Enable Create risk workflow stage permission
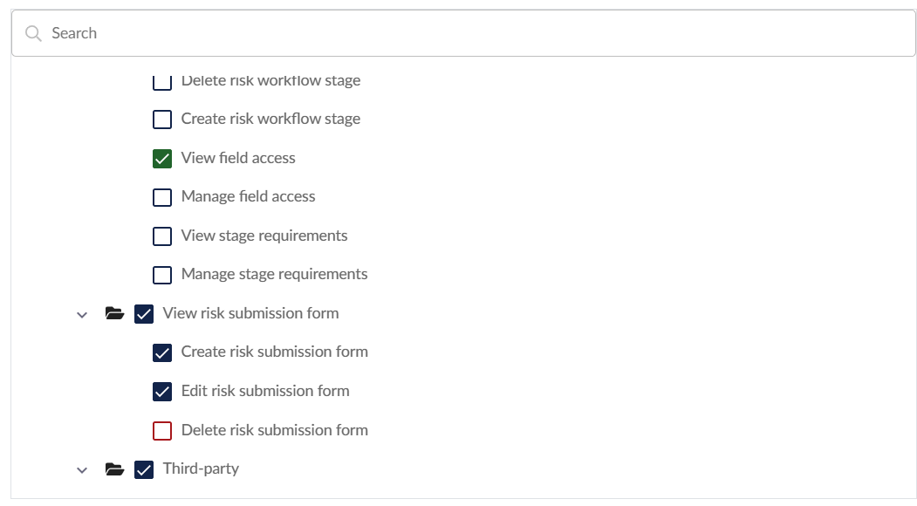917x506 pixels. pyautogui.click(x=162, y=120)
